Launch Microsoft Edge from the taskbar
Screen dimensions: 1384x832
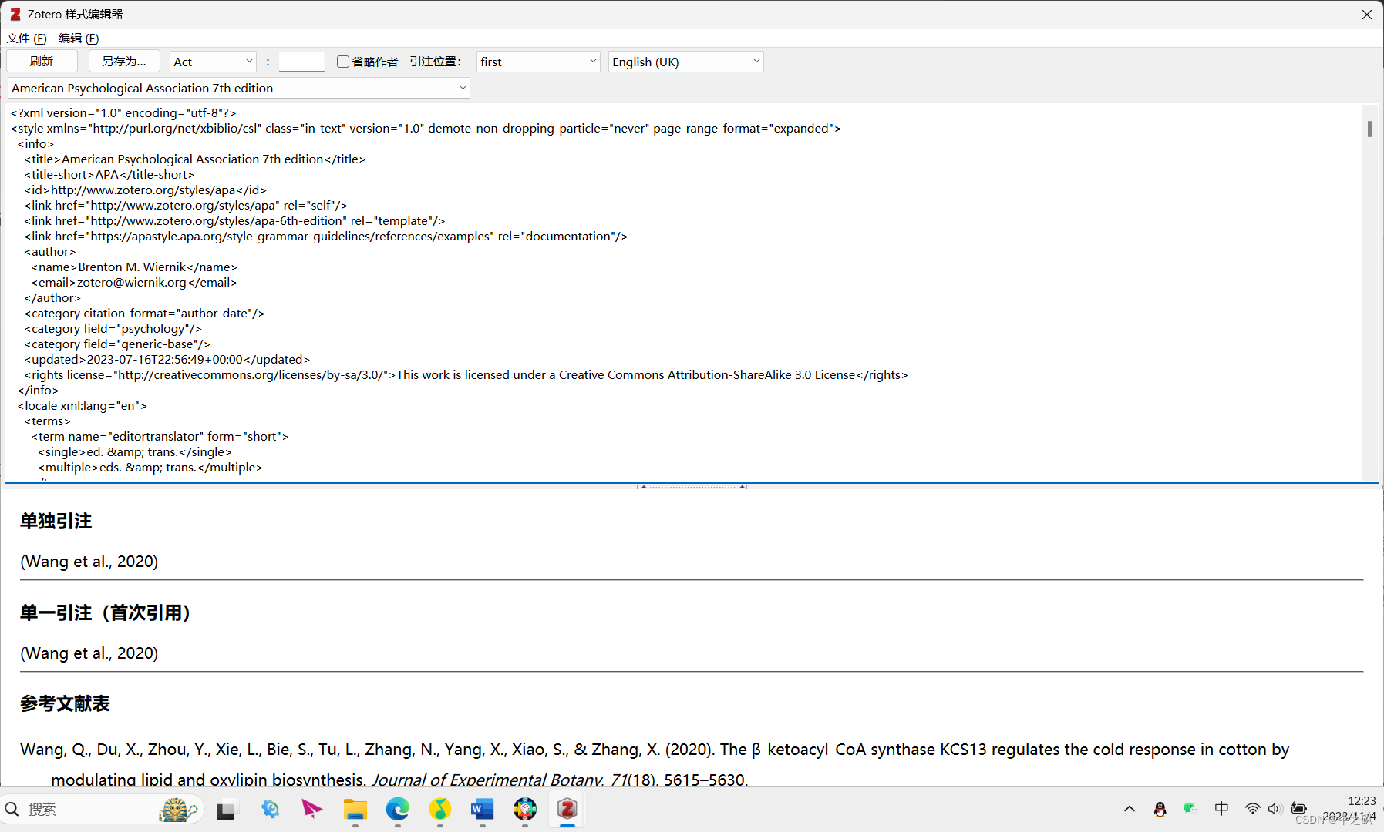398,810
